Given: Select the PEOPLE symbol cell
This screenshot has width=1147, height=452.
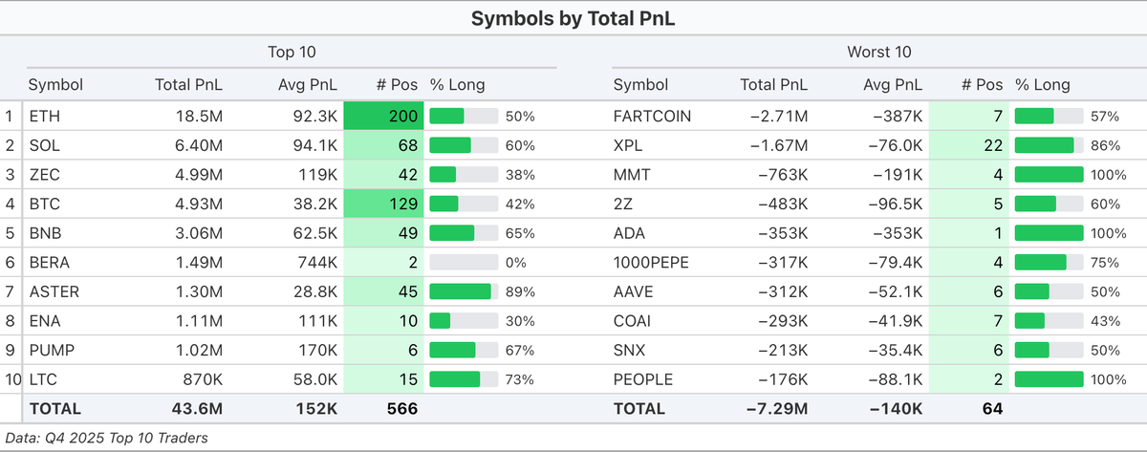Looking at the screenshot, I should (642, 379).
